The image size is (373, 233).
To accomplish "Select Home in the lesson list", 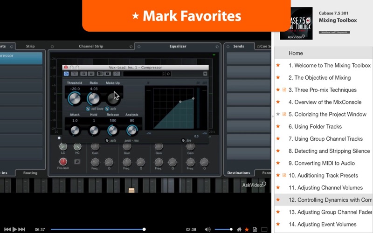I will click(x=324, y=53).
